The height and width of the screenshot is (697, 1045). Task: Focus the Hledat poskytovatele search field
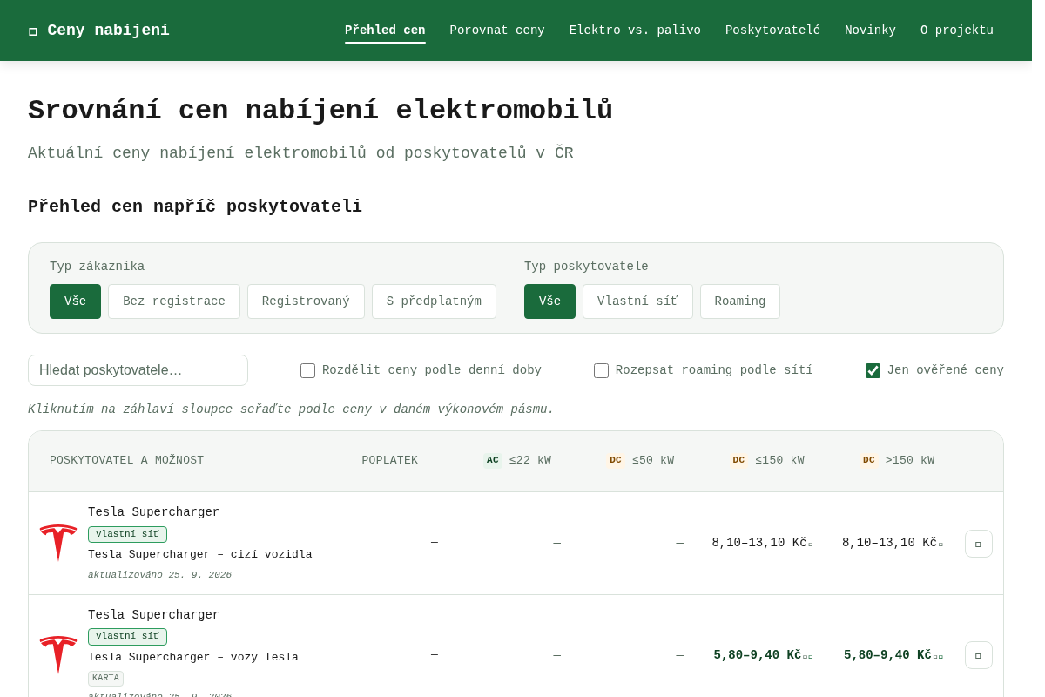(x=138, y=370)
